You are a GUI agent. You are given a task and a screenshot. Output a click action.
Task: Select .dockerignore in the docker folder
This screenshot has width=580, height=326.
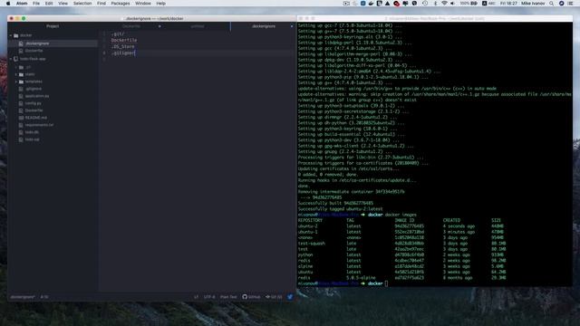[x=37, y=43]
